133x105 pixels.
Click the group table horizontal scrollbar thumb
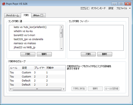[37, 89]
